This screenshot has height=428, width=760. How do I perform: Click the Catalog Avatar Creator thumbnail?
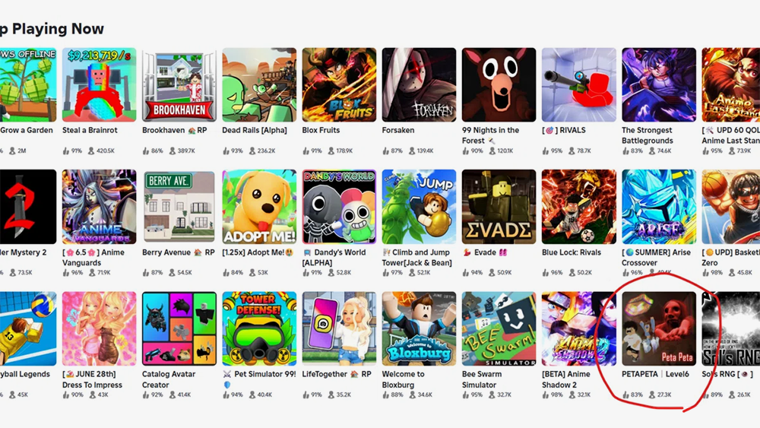coord(179,328)
